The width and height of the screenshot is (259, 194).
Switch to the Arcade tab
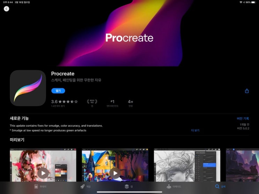174,187
